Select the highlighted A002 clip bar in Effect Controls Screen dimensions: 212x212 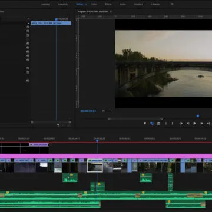click(x=51, y=24)
